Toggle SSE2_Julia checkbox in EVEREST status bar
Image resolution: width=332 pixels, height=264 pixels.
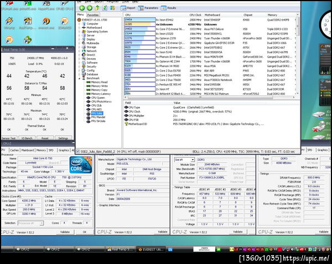[77, 151]
